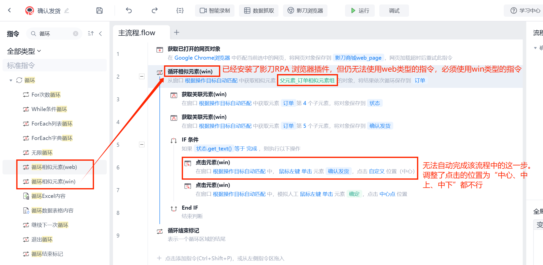Click the IF 条件 branch icon
Image resolution: width=543 pixels, height=265 pixels.
point(174,140)
